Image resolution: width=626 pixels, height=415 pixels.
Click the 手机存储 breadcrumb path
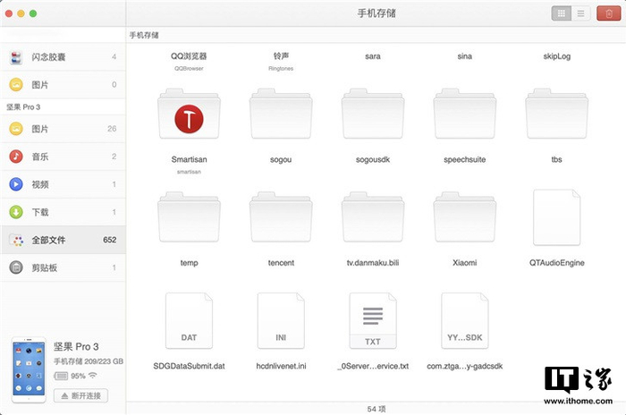click(144, 35)
